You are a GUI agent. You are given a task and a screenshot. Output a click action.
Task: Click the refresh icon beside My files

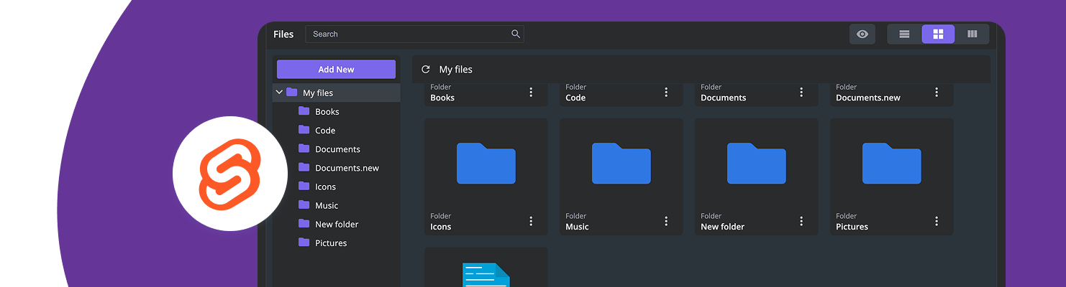[425, 70]
